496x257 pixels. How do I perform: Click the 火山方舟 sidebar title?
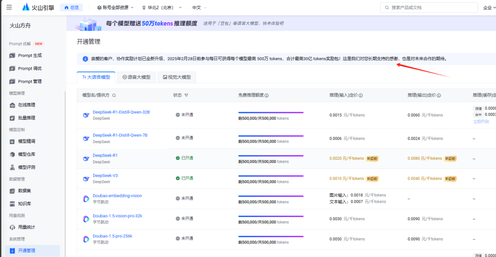20,26
